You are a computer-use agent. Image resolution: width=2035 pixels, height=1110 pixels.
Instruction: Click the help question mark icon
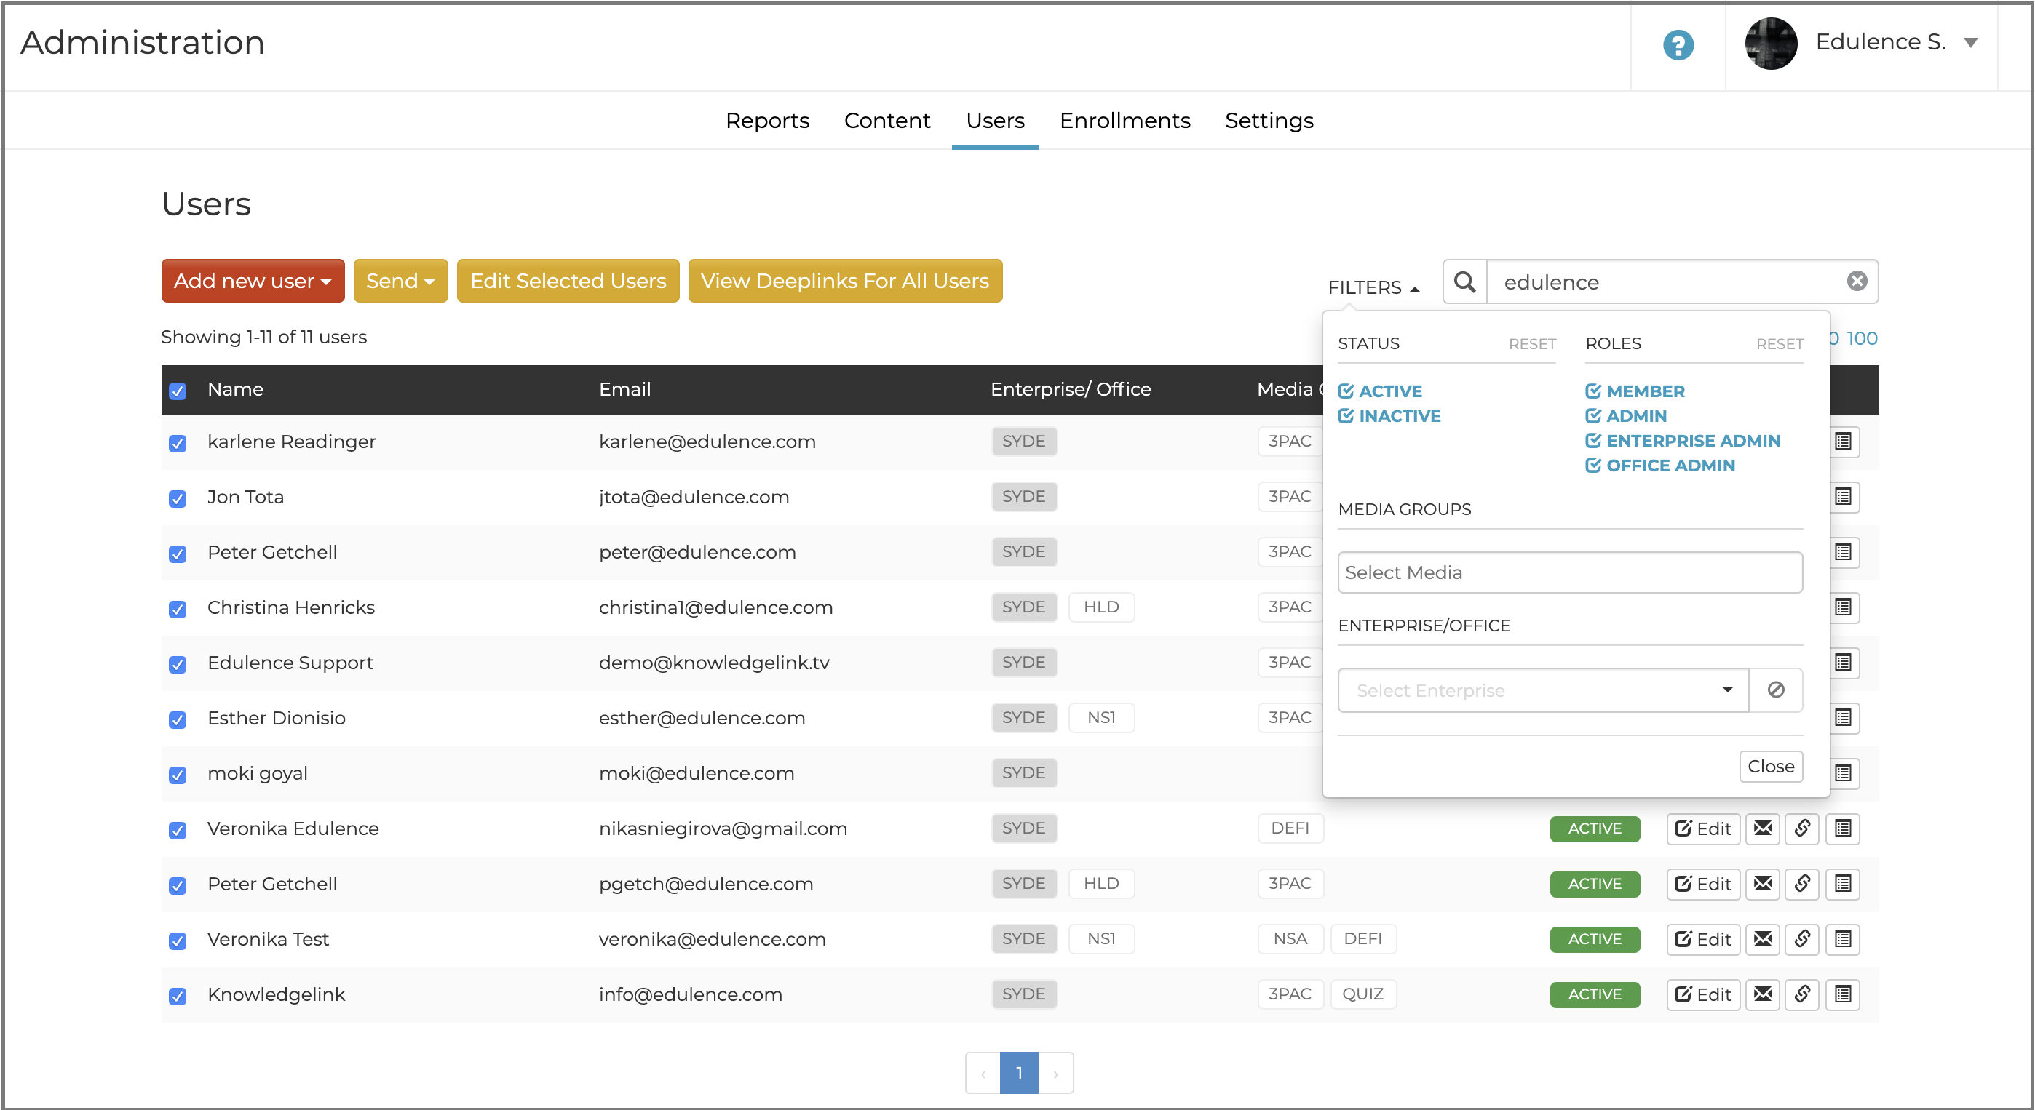pos(1677,44)
